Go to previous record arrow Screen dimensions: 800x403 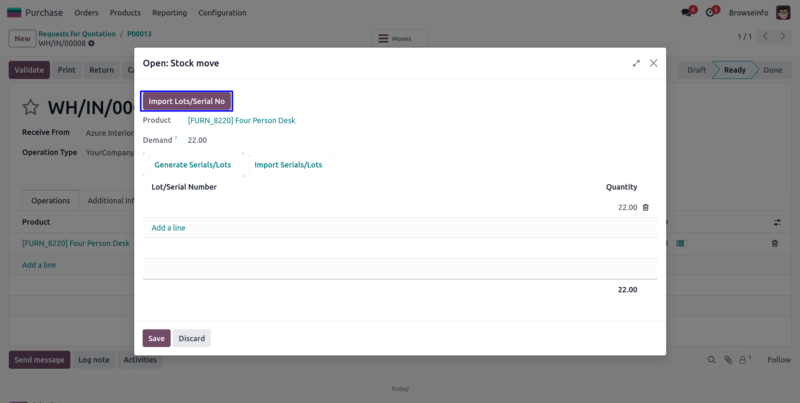(765, 36)
